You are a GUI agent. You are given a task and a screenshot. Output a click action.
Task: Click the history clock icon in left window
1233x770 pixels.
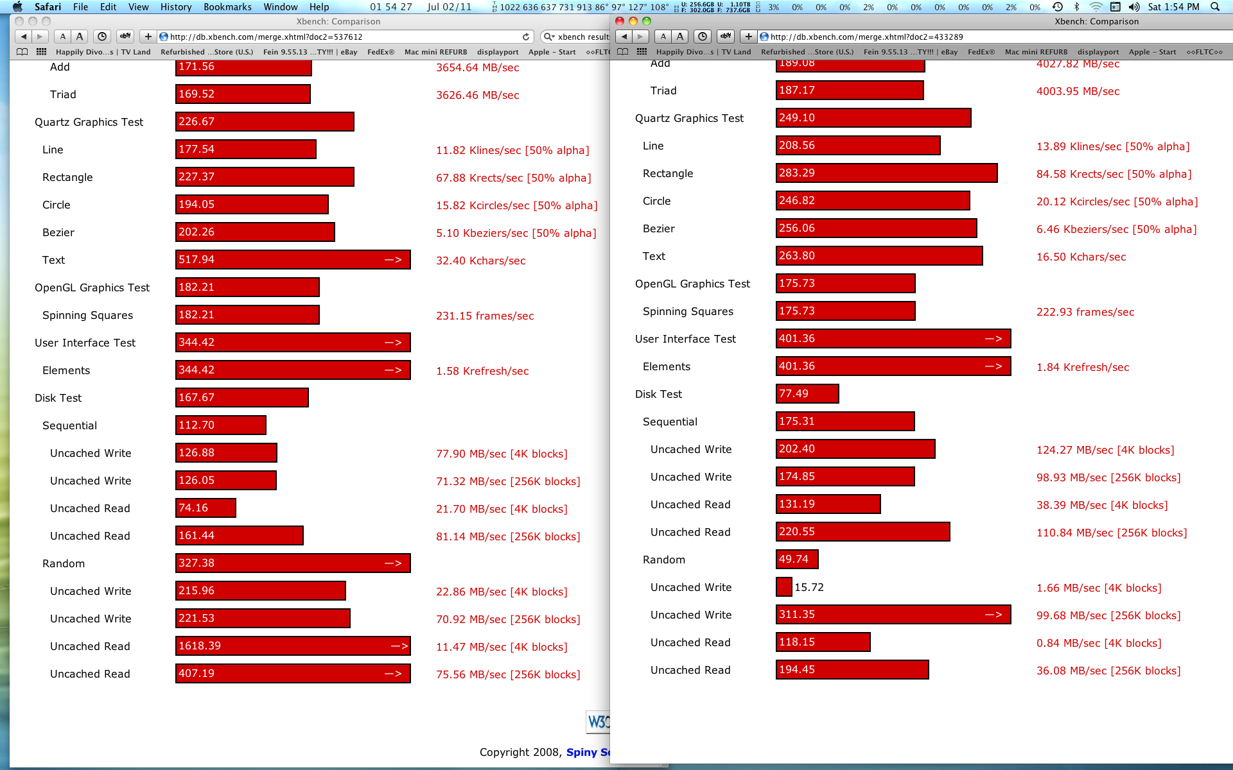pyautogui.click(x=101, y=37)
